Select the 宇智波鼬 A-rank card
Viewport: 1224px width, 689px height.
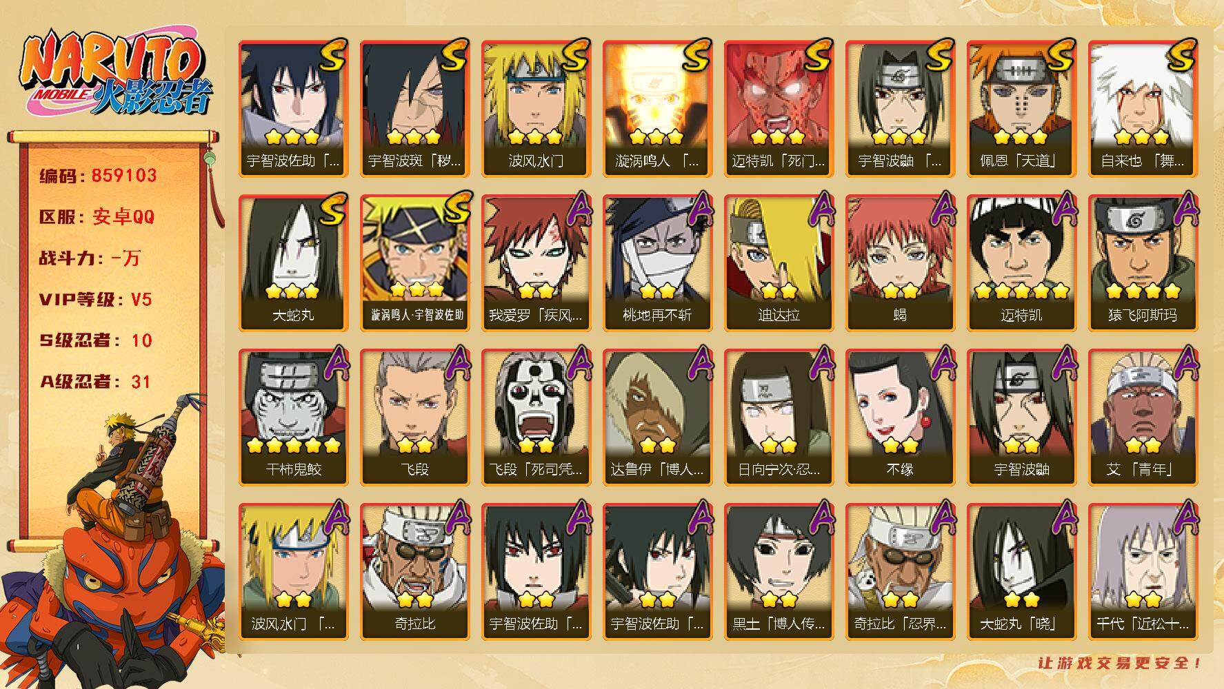[1021, 417]
